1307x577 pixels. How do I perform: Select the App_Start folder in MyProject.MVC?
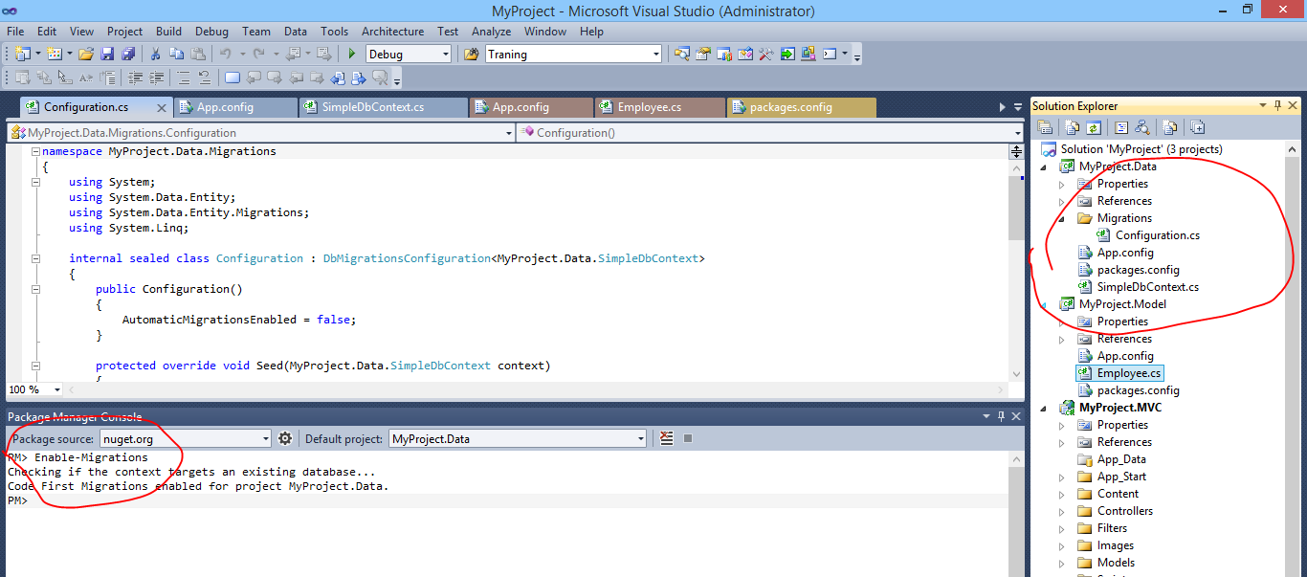1120,477
